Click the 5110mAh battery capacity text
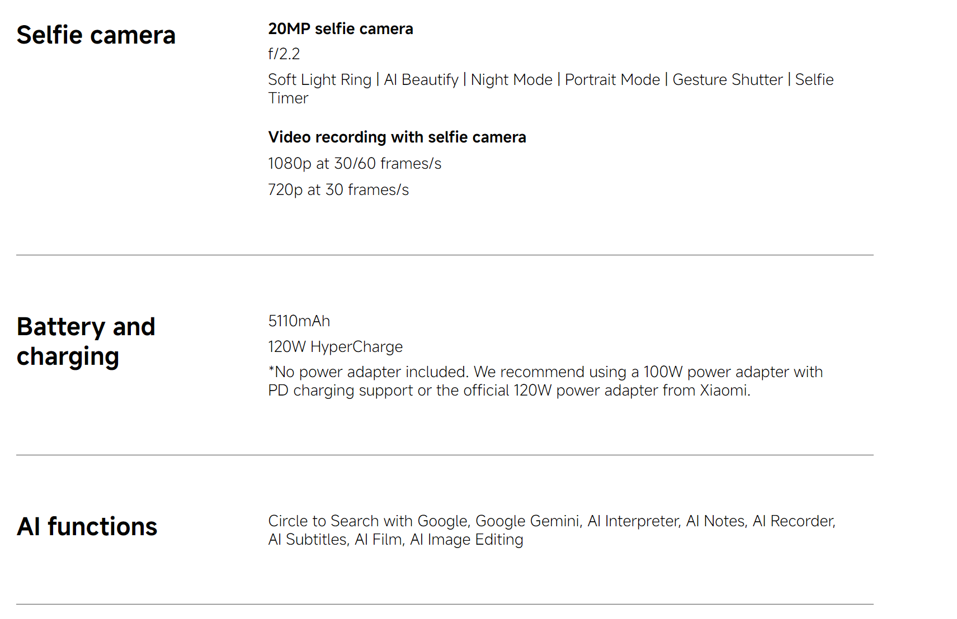The width and height of the screenshot is (957, 619). (x=299, y=321)
